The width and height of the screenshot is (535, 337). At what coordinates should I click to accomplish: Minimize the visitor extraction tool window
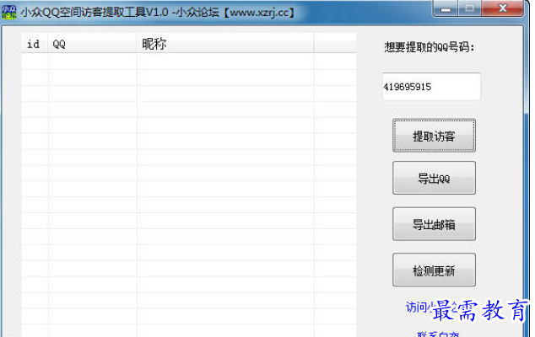pyautogui.click(x=446, y=8)
